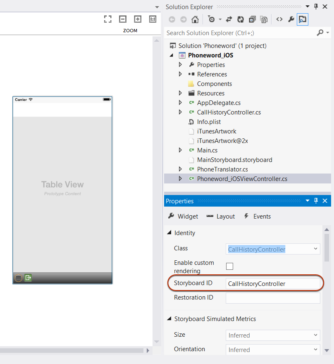334x364 pixels.
Task: Collapse the Identity section
Action: coord(169,233)
